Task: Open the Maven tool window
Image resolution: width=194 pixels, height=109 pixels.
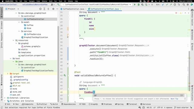Action: (x=192, y=47)
